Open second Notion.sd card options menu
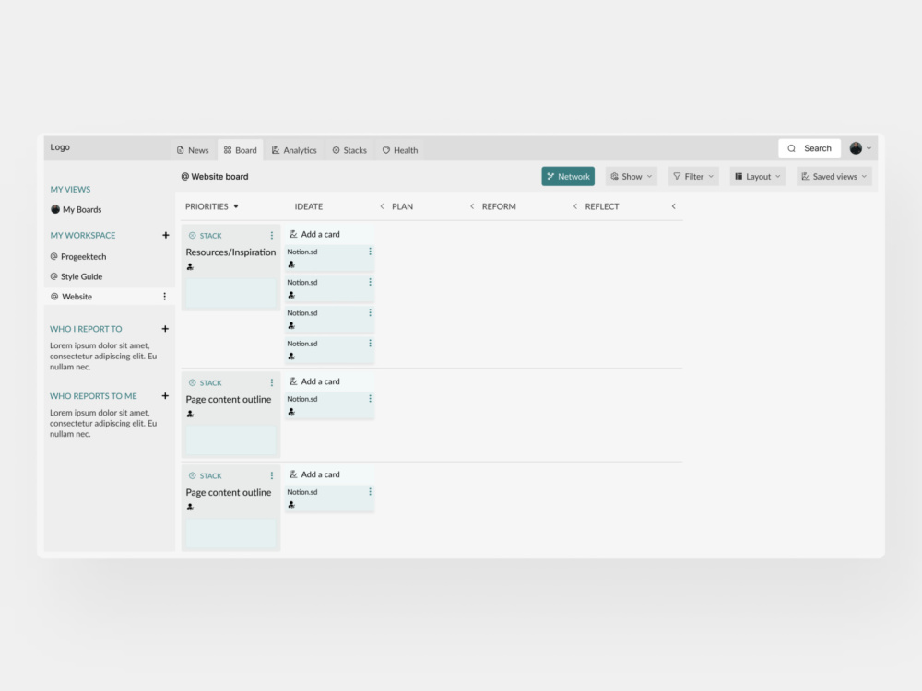The width and height of the screenshot is (922, 691). [x=370, y=282]
